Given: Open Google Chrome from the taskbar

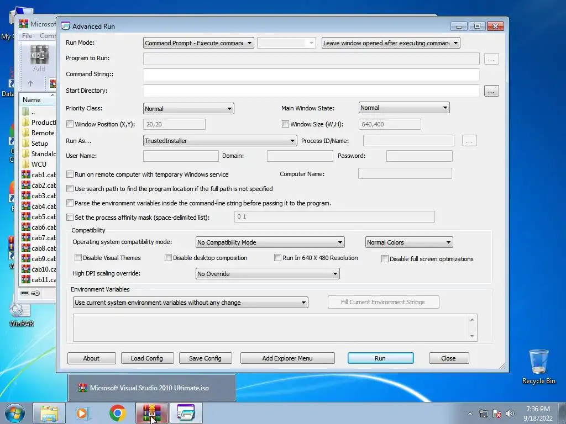Looking at the screenshot, I should 117,413.
